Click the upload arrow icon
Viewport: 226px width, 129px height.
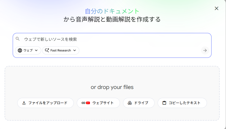coord(24,103)
